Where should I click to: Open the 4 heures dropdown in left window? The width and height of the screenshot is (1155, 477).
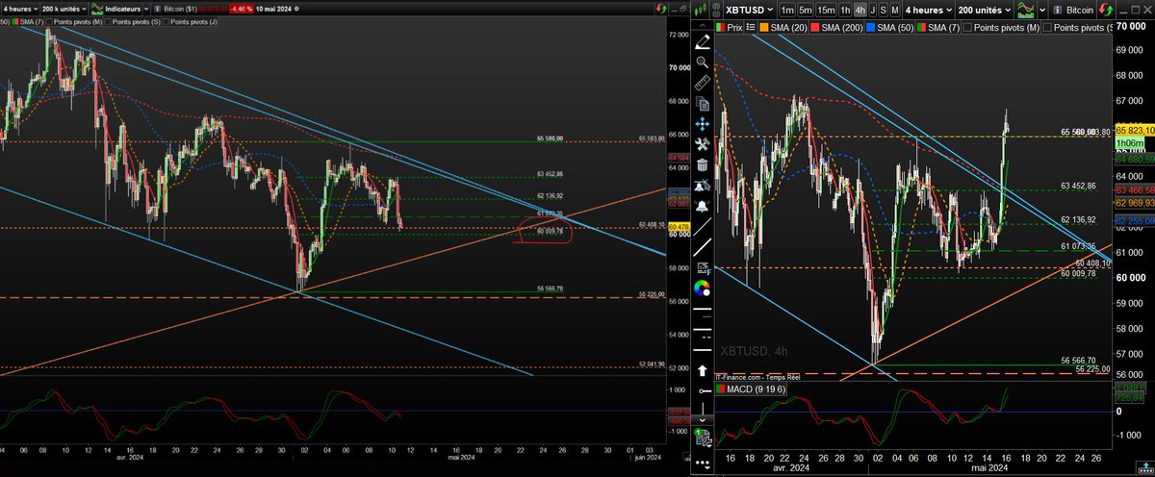pos(19,9)
